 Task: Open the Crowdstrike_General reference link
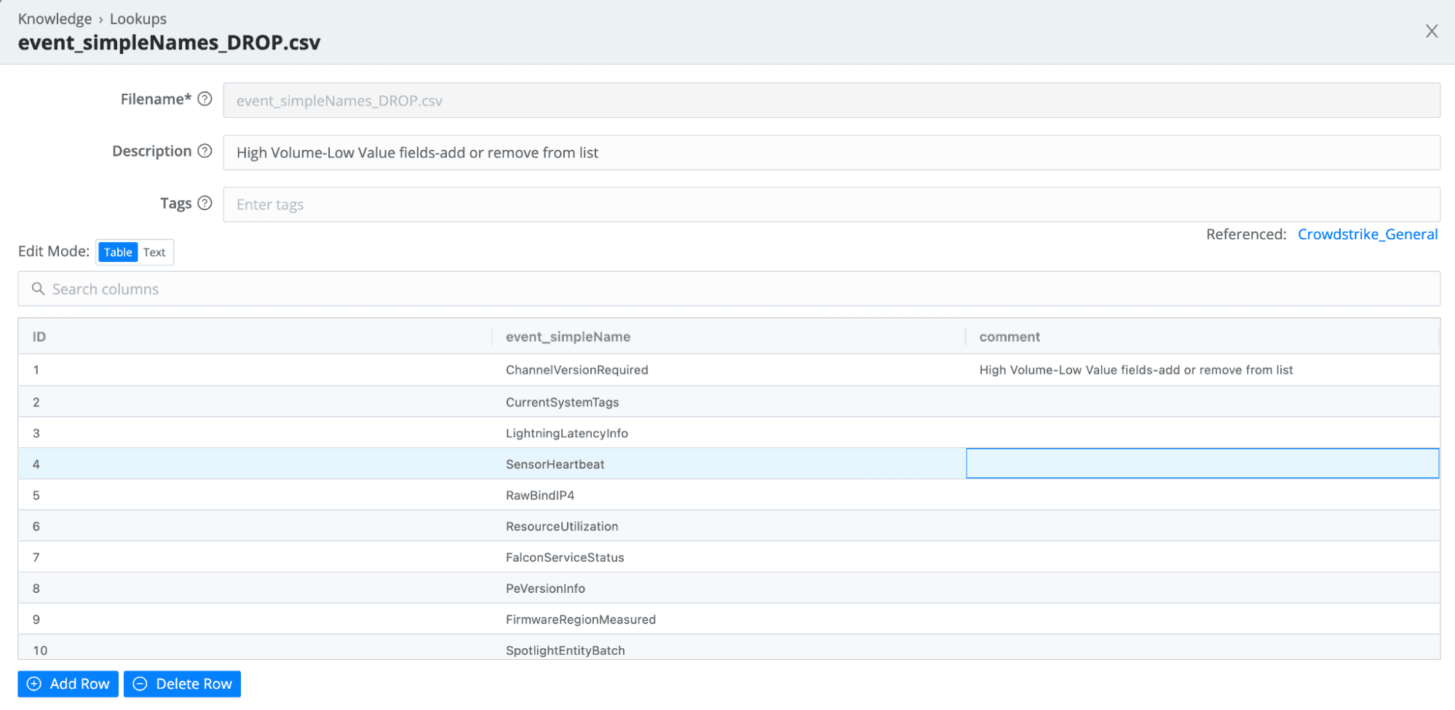coord(1367,234)
